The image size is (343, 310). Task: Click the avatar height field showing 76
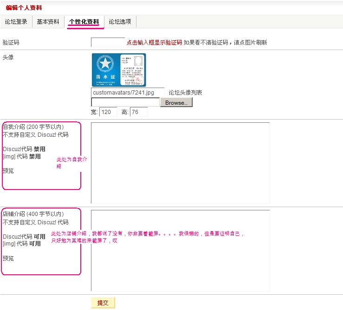(139, 112)
